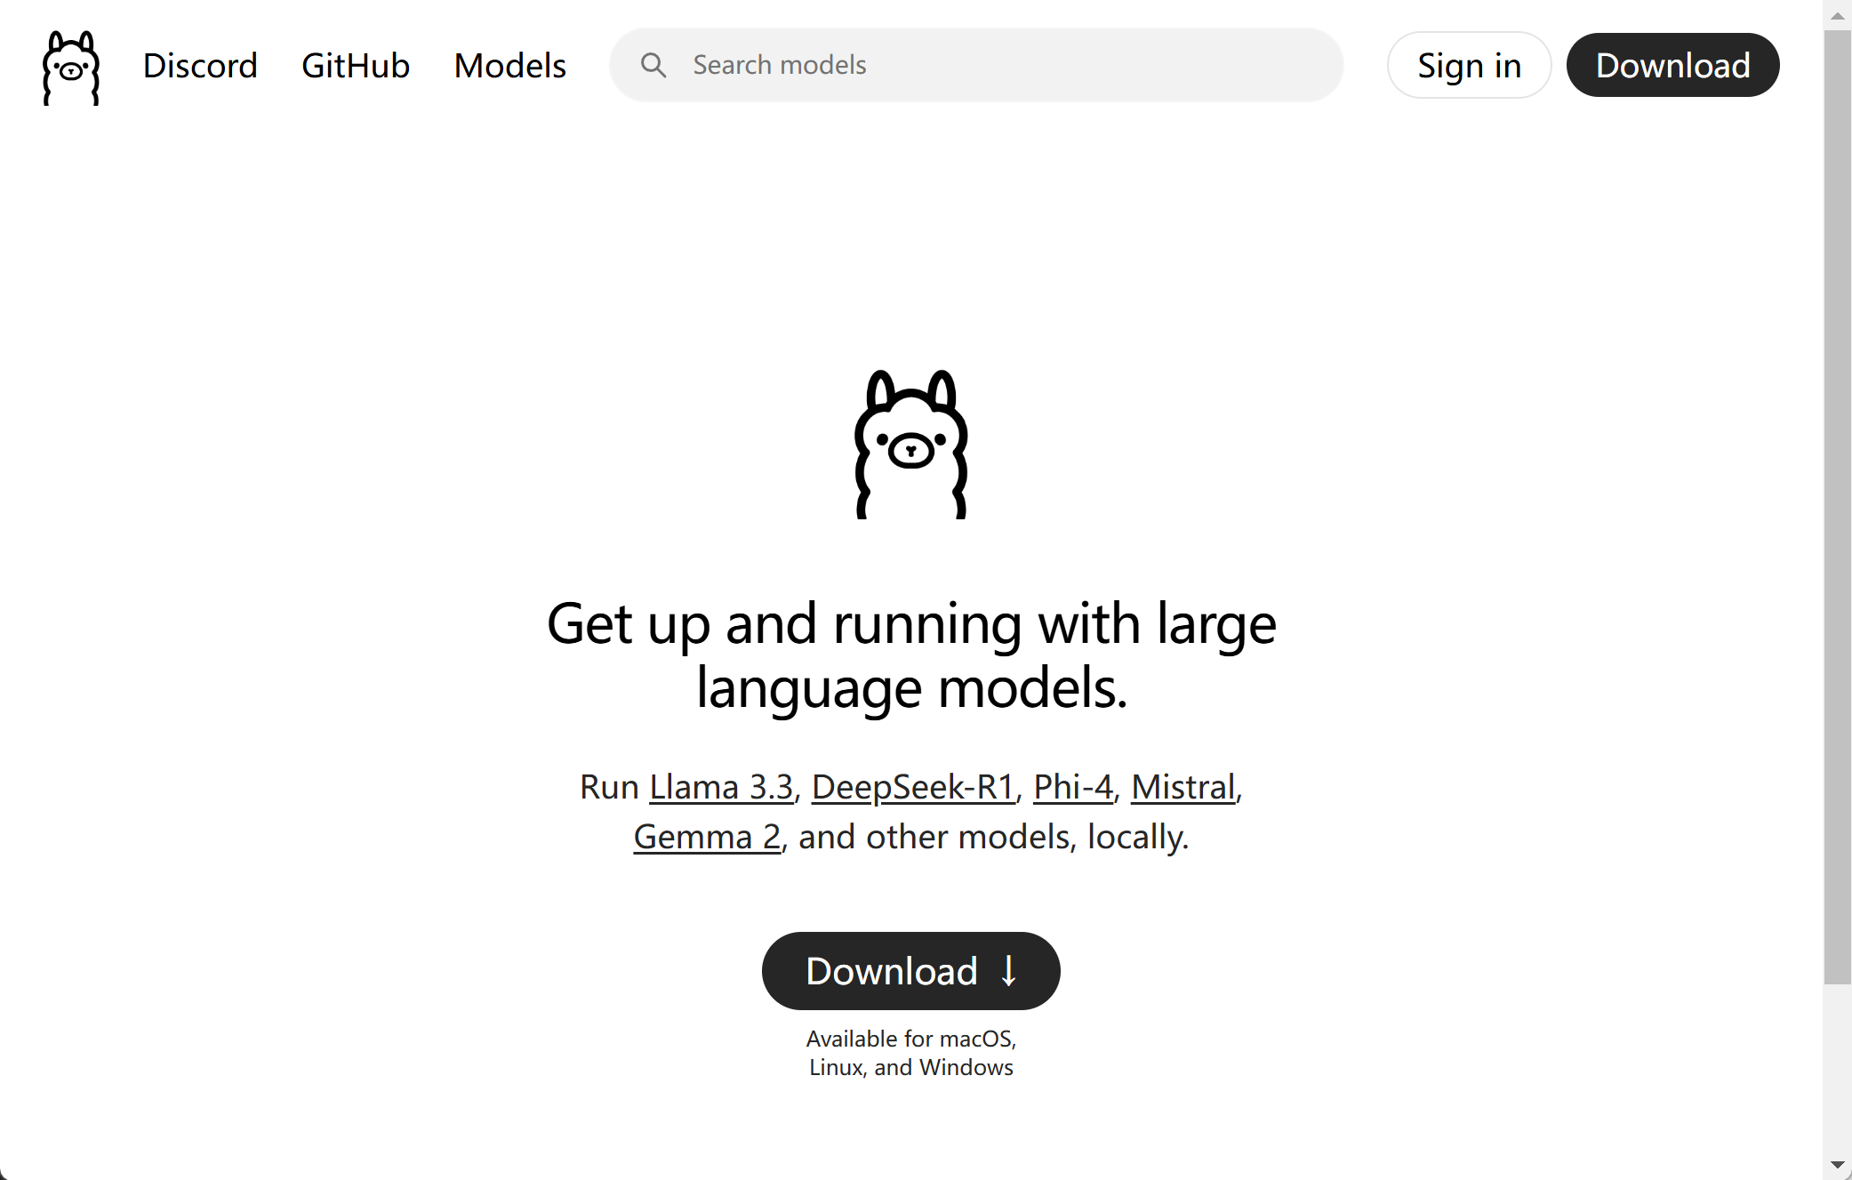The width and height of the screenshot is (1852, 1180).
Task: Open the Llama 3.3 model link
Action: 721,787
